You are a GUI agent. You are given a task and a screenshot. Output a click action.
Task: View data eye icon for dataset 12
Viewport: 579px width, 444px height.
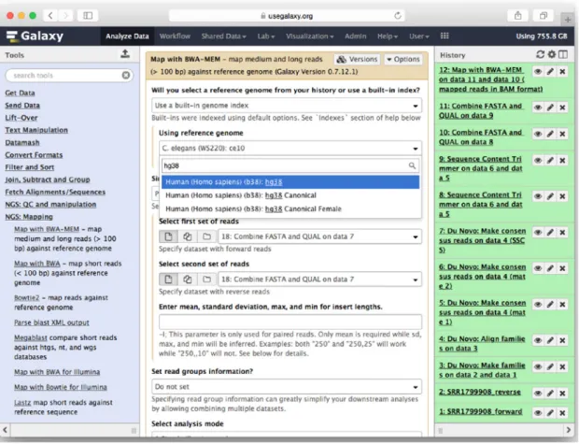538,71
